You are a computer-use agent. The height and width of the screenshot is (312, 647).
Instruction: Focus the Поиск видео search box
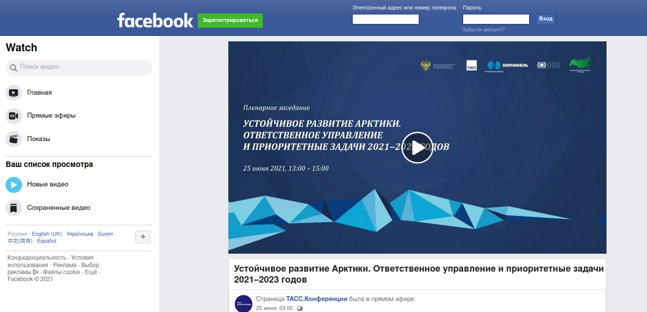(79, 67)
